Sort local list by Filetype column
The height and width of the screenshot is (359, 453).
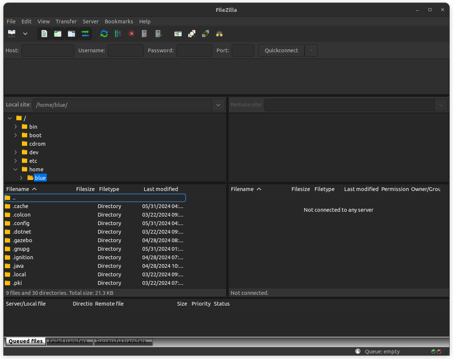click(119, 189)
